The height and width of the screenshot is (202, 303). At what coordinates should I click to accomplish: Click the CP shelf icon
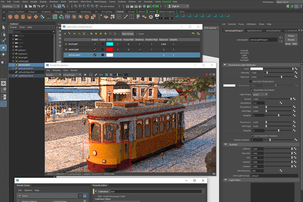tap(170, 17)
